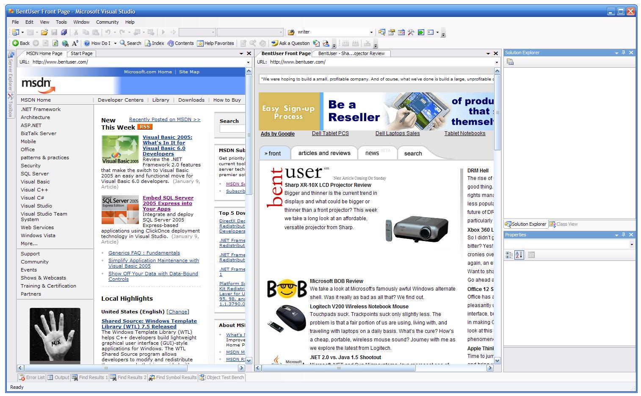Click the Open File folder icon
The height and width of the screenshot is (396, 641).
pyautogui.click(x=44, y=32)
